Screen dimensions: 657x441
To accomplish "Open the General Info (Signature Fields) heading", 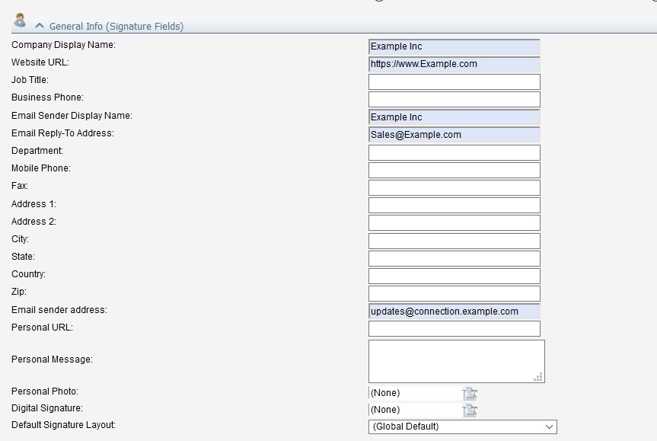I will (x=116, y=27).
